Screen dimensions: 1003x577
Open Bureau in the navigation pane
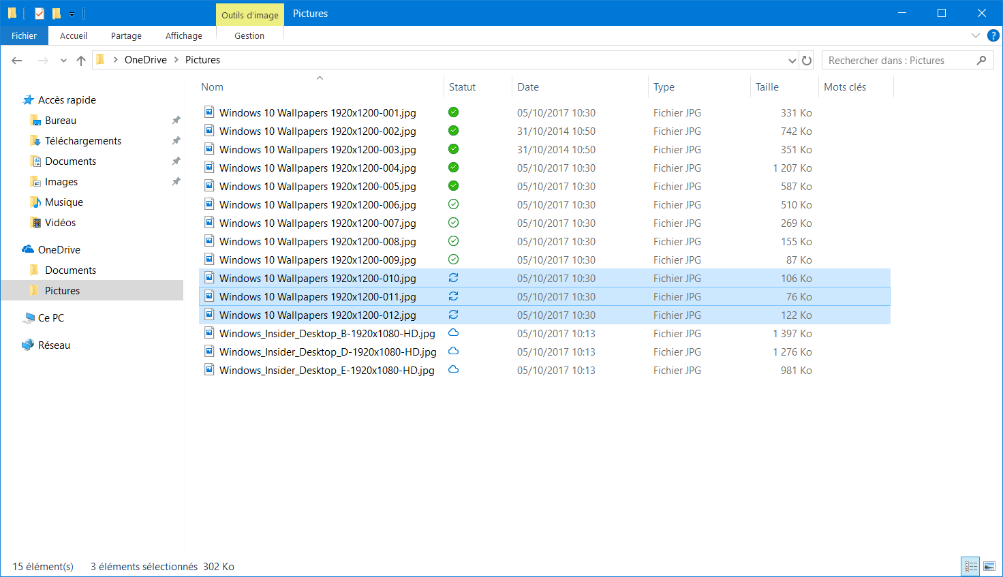pyautogui.click(x=61, y=121)
